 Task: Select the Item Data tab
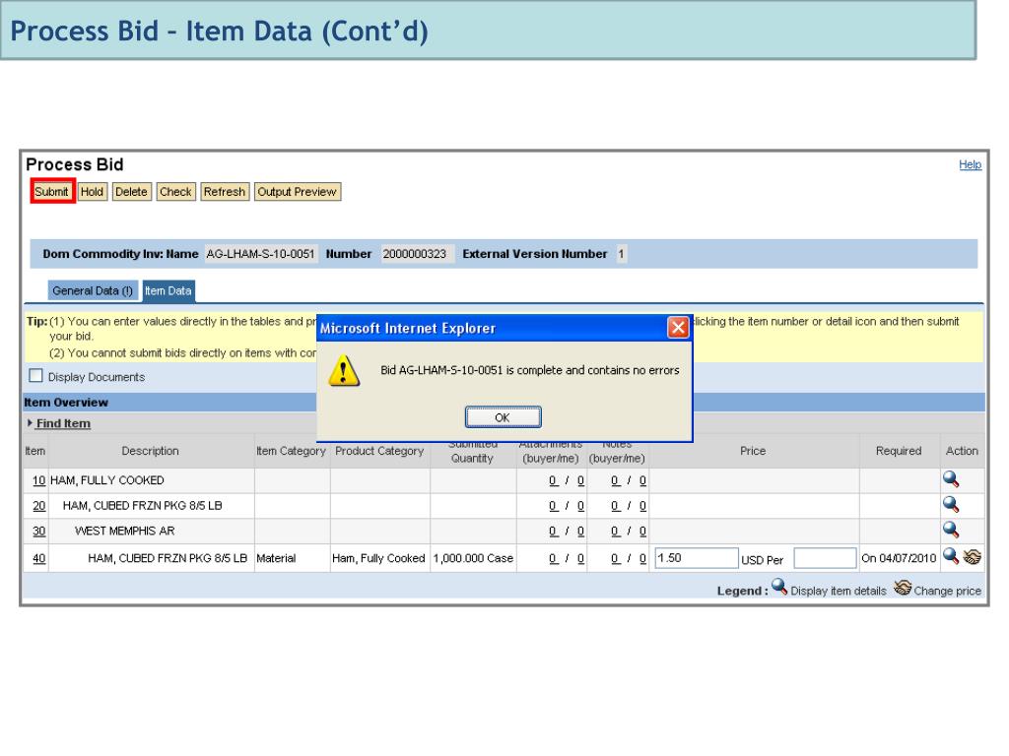coord(168,290)
